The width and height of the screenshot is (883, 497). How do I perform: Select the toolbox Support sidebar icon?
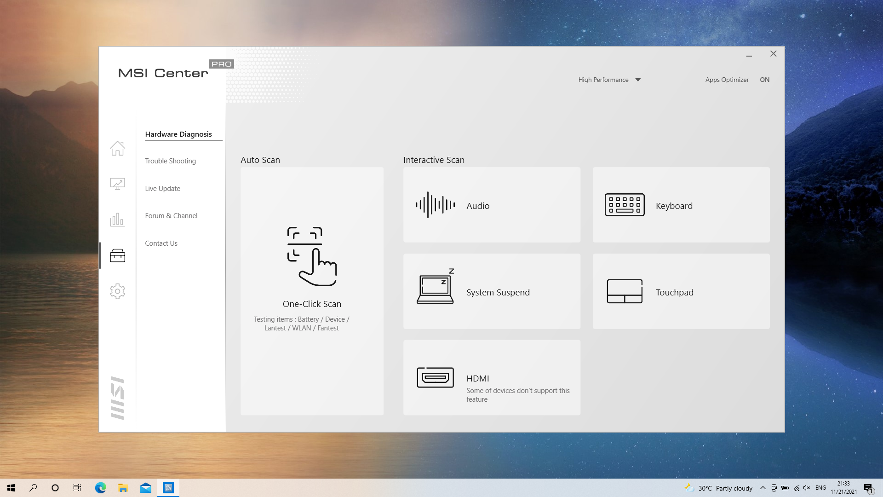point(117,255)
